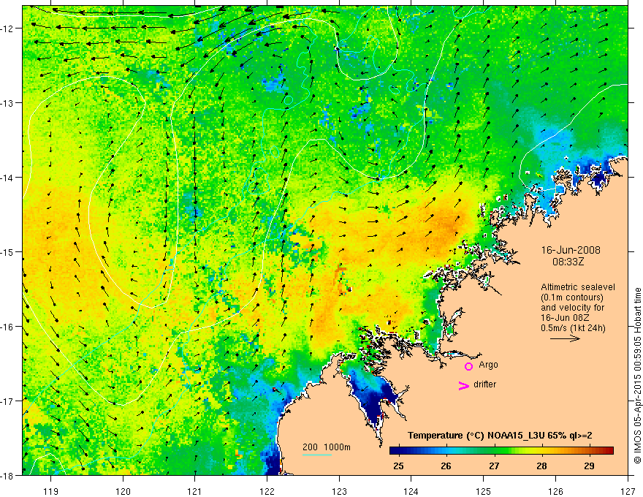Image resolution: width=643 pixels, height=497 pixels.
Task: Click the colorbar value '25'
Action: tap(398, 466)
